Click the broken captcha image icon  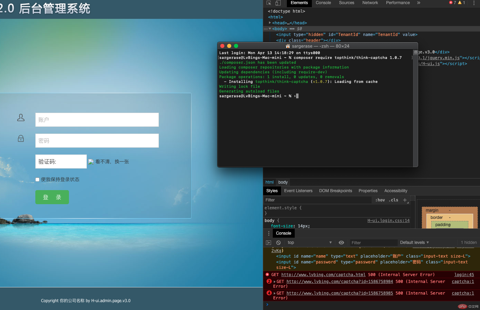(91, 162)
